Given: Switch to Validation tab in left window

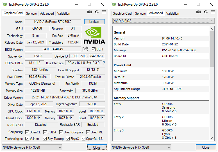Looking at the screenshot, I should coord(64,14).
